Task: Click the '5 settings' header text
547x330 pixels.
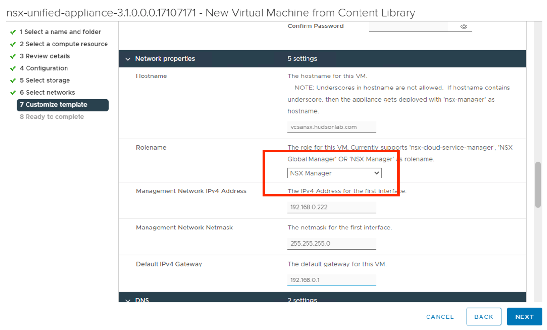Action: tap(302, 59)
